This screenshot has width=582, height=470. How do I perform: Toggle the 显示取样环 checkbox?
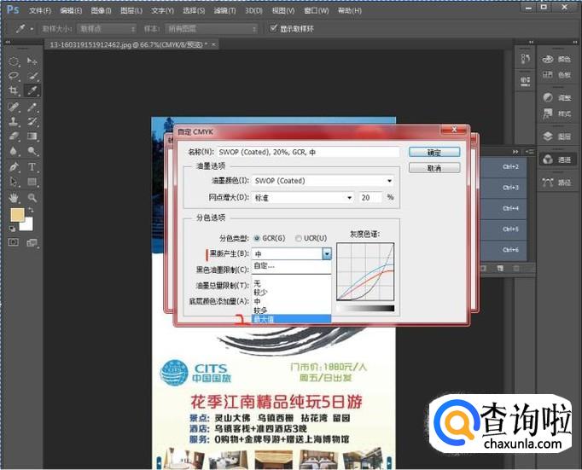274,28
